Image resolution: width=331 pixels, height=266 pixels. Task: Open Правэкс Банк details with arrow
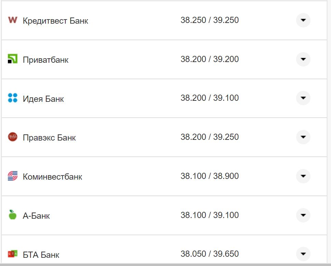[303, 137]
